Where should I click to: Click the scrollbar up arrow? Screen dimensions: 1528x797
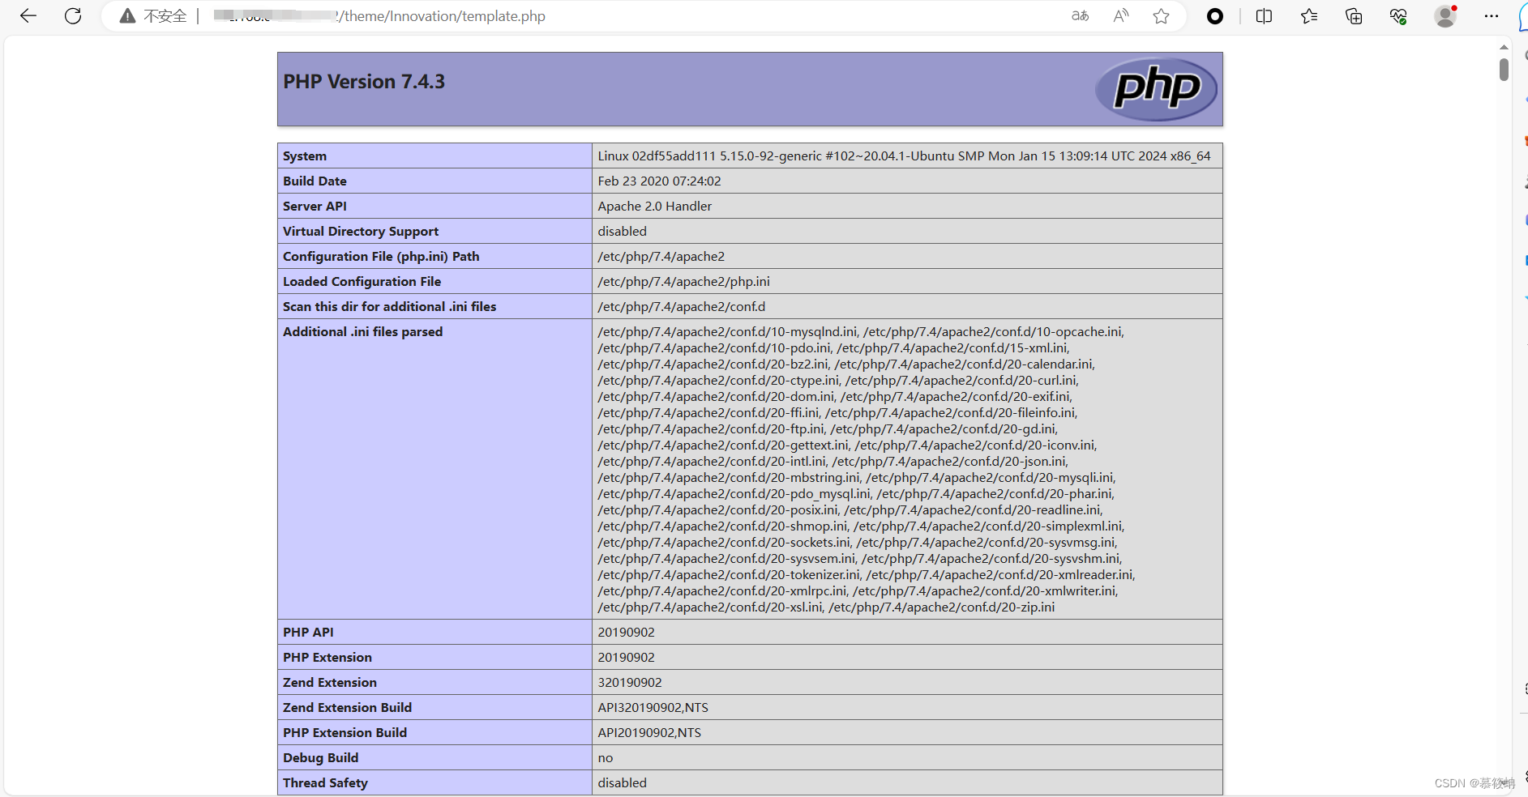coord(1504,46)
